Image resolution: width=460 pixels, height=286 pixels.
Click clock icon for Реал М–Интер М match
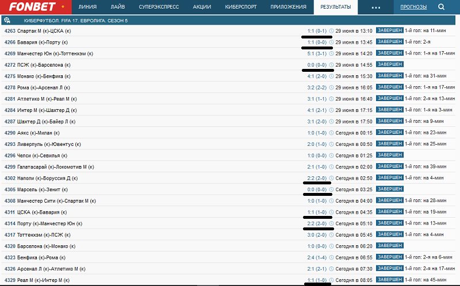click(331, 280)
